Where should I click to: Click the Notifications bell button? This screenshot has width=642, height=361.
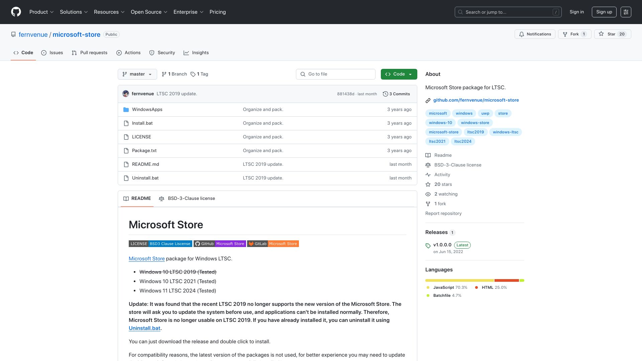[535, 34]
